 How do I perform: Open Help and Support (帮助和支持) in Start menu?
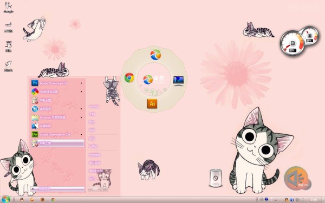[96, 171]
